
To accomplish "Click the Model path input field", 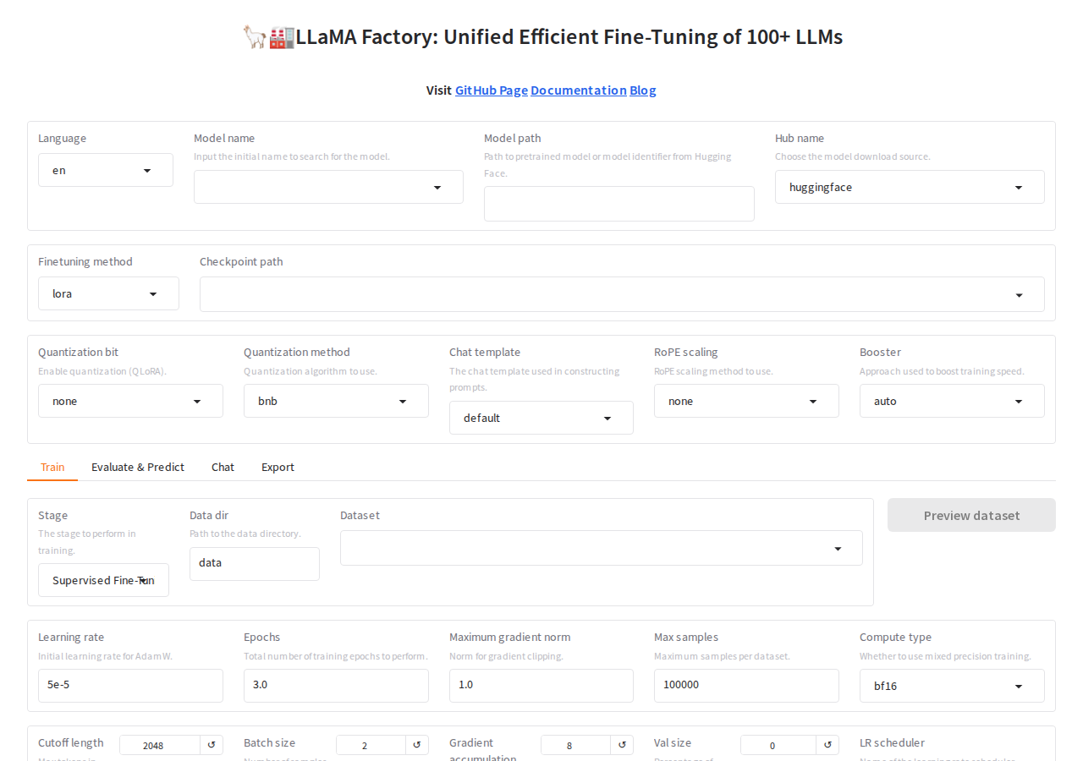I will (619, 204).
